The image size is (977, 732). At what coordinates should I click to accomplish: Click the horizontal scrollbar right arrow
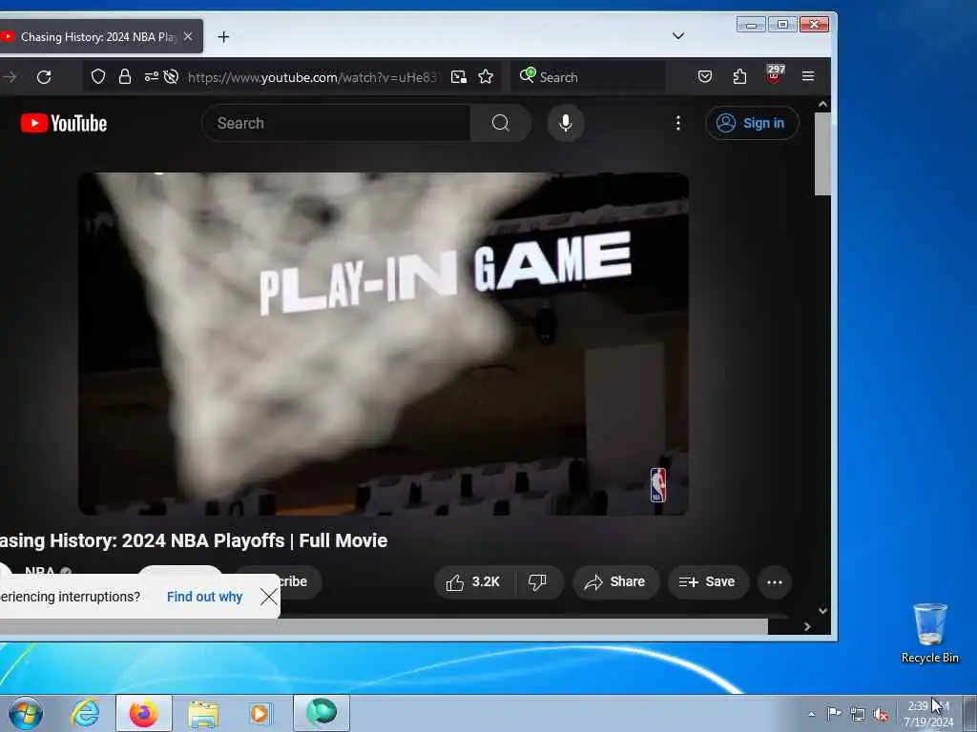[807, 627]
